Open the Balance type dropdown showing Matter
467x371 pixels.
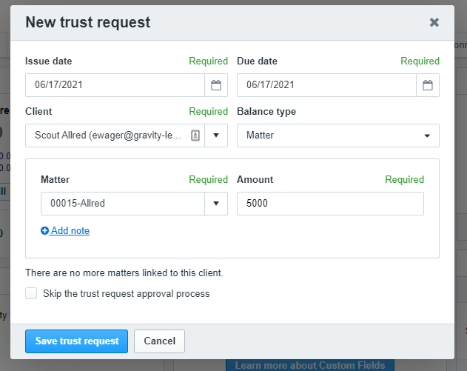pyautogui.click(x=337, y=136)
